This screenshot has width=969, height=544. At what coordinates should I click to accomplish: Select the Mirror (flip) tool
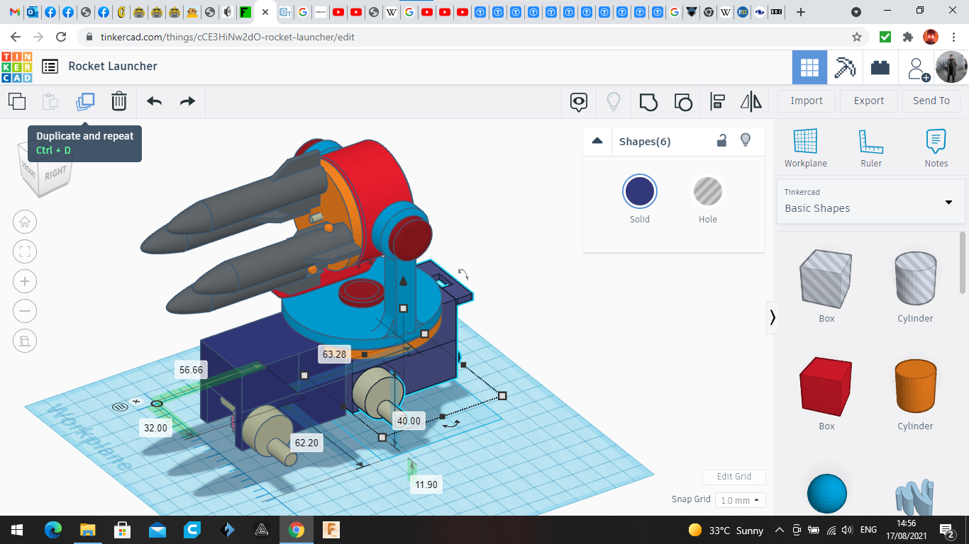click(x=751, y=101)
